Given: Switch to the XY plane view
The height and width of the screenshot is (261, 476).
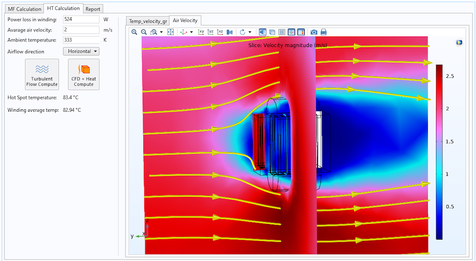Looking at the screenshot, I should point(201,32).
